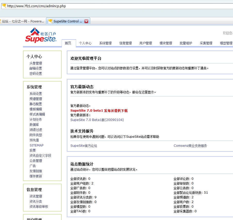Image resolution: width=233 pixels, height=220 pixels.
Task: Open the 采集管理 navigation tab
Action: click(206, 43)
